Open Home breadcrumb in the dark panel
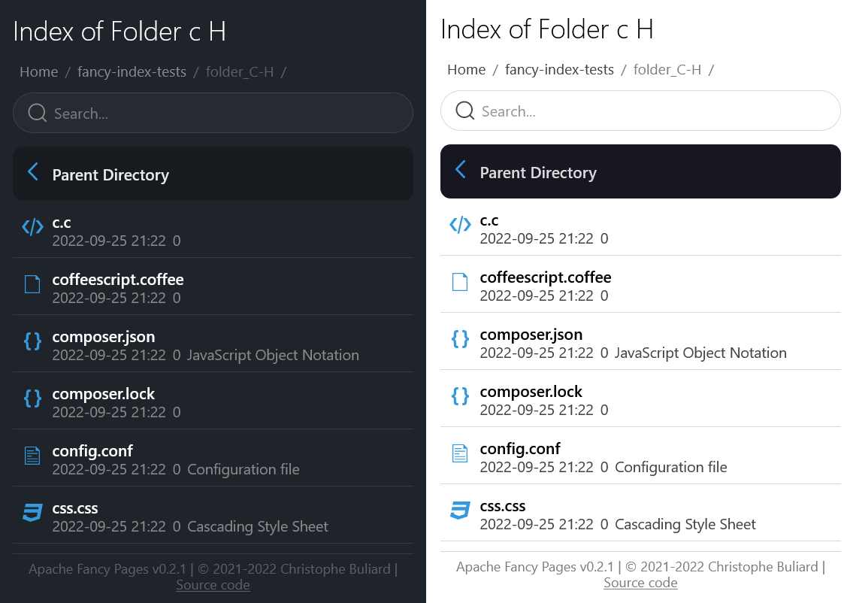This screenshot has width=847, height=603. [39, 72]
